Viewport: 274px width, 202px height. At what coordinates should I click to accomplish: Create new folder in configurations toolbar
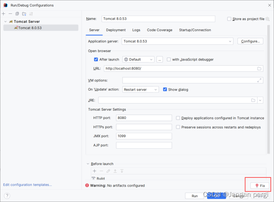(x=24, y=14)
